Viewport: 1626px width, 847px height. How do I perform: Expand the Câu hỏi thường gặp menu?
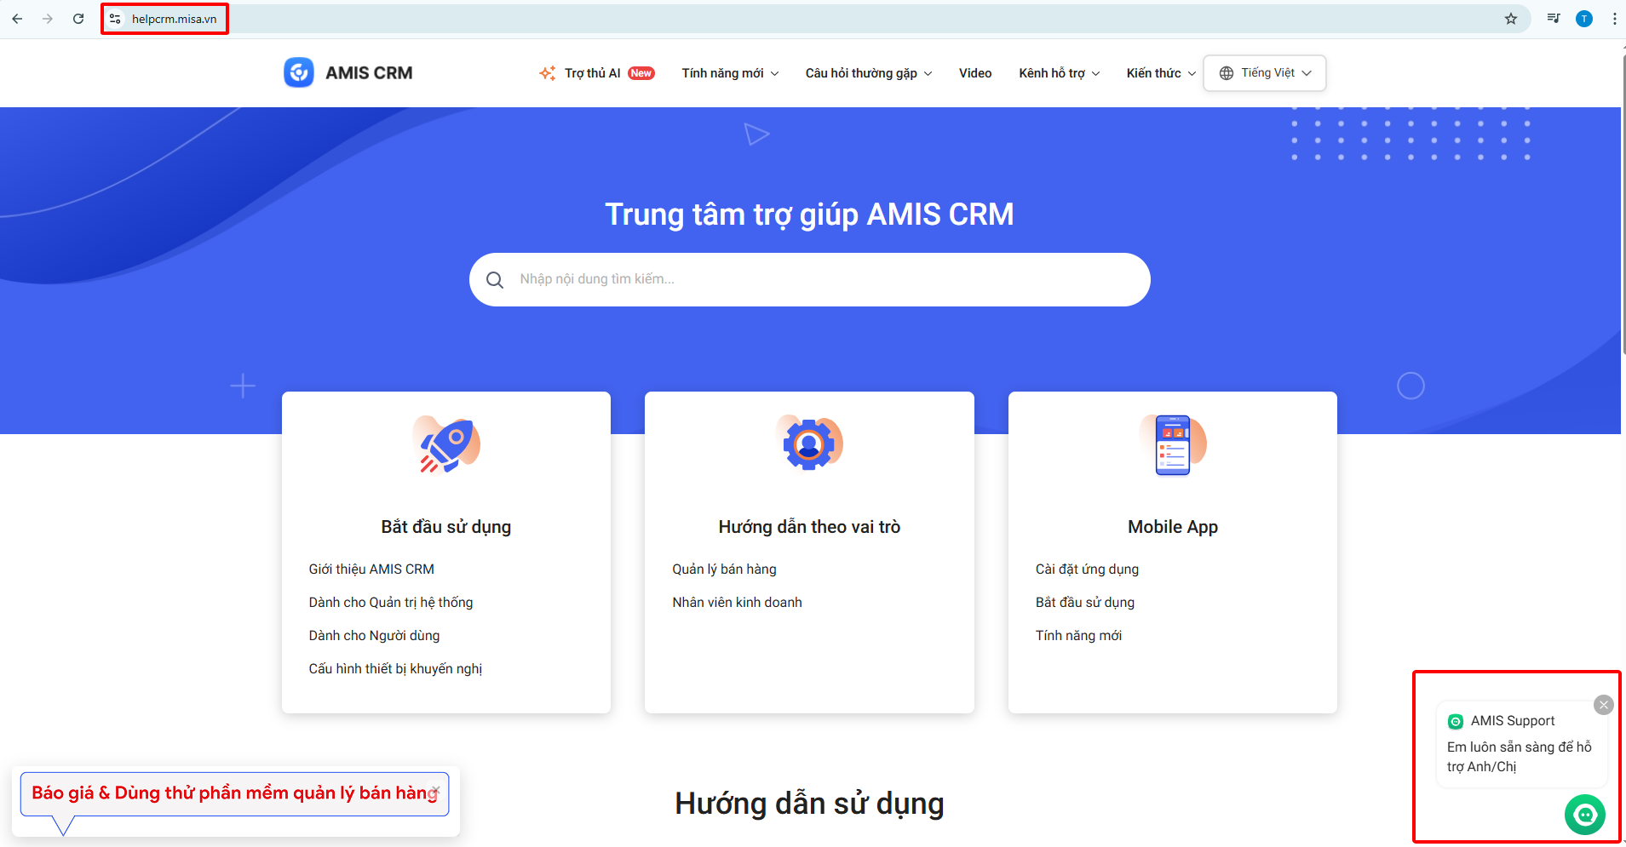pos(869,73)
